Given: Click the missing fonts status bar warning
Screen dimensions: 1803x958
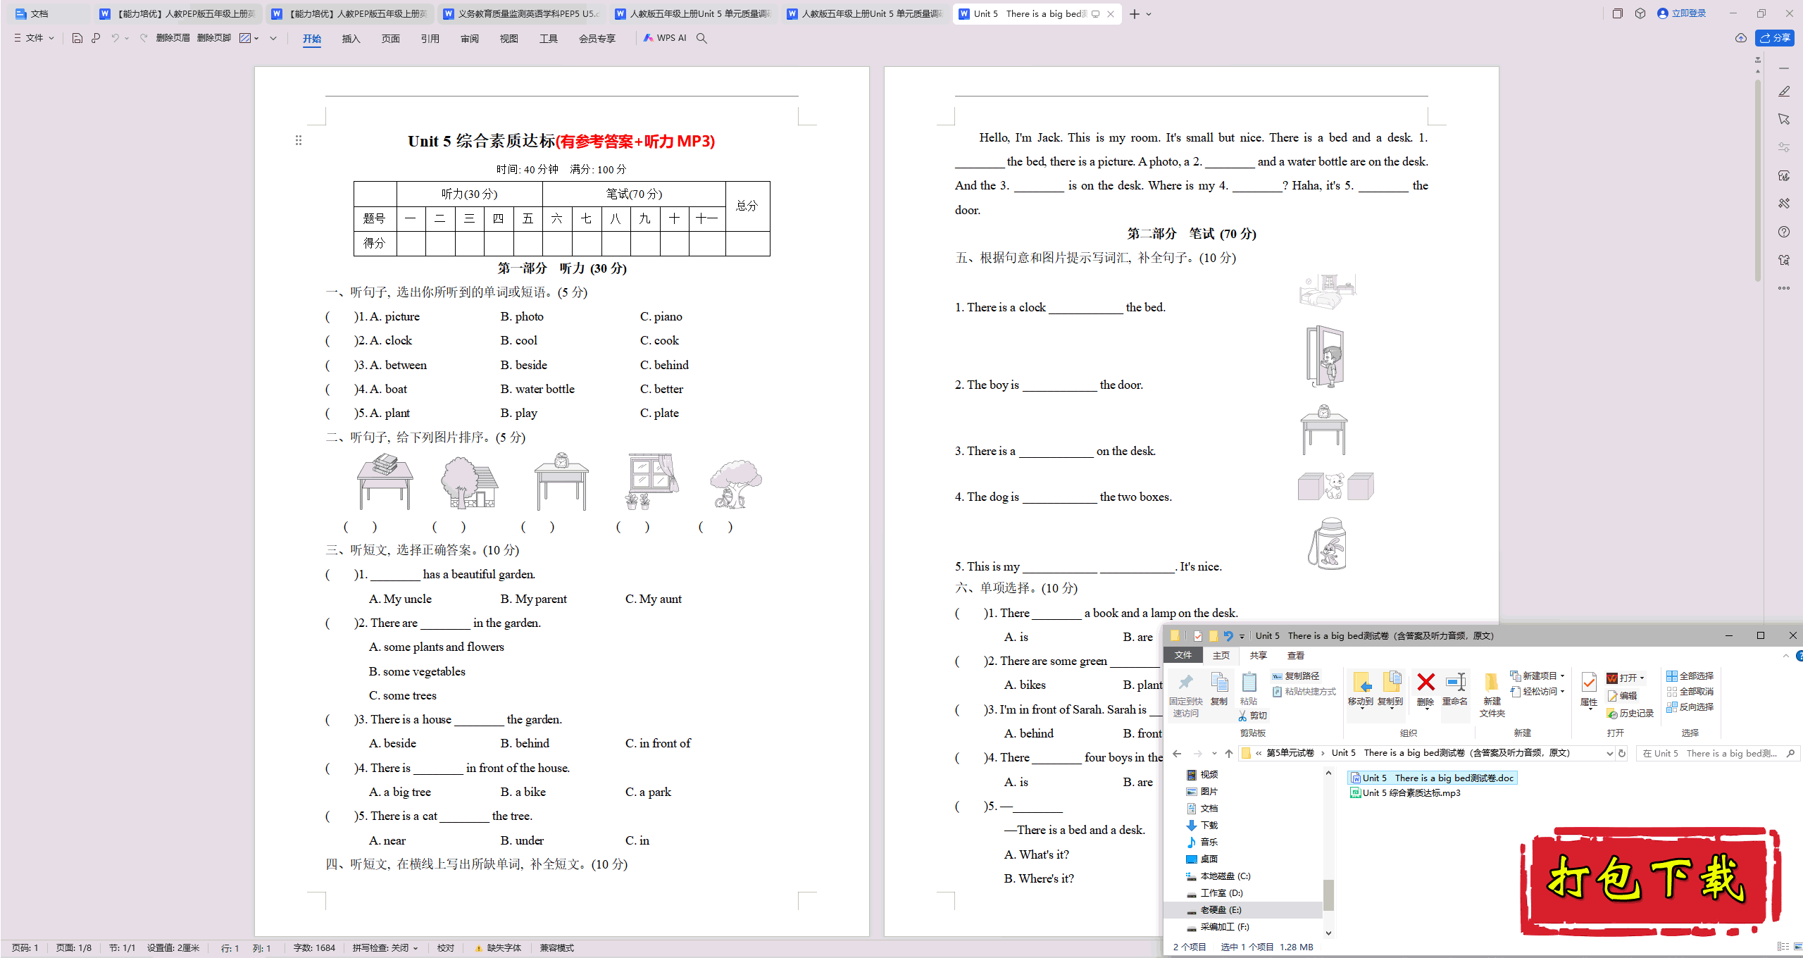Looking at the screenshot, I should [x=498, y=948].
